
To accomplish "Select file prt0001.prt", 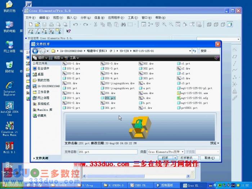I will pos(187,108).
